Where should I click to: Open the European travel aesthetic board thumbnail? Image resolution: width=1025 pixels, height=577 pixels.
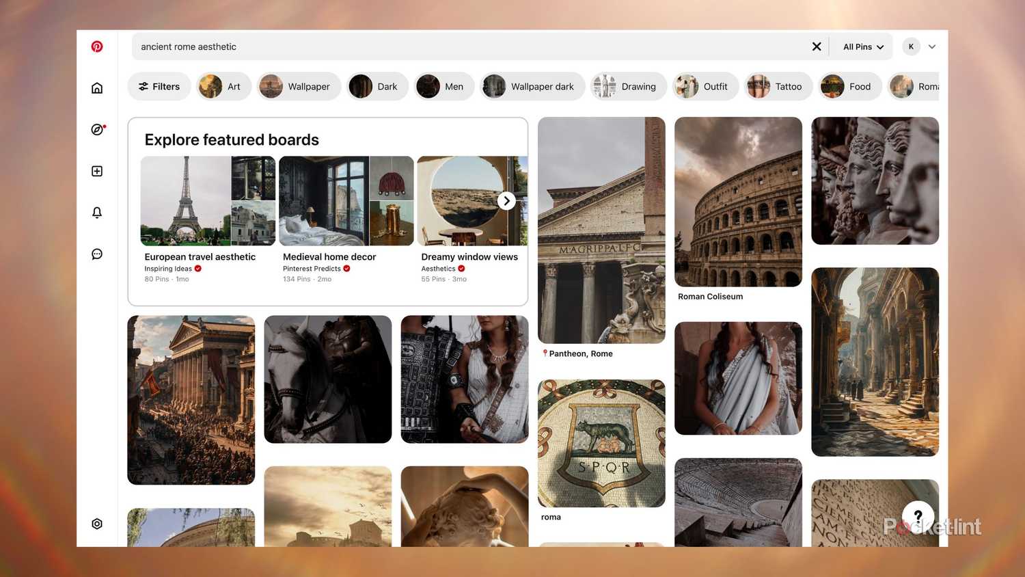pos(208,200)
